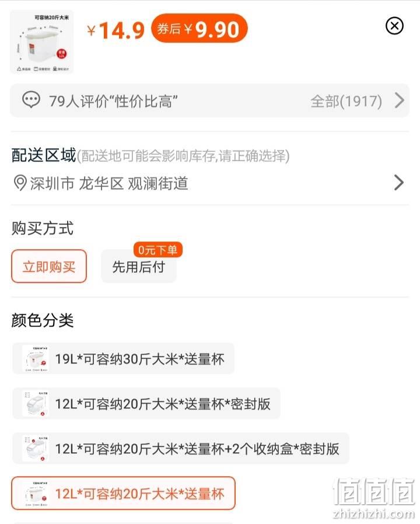The width and height of the screenshot is (420, 524).
Task: Tap the 0元下单 badge
Action: pos(157,250)
